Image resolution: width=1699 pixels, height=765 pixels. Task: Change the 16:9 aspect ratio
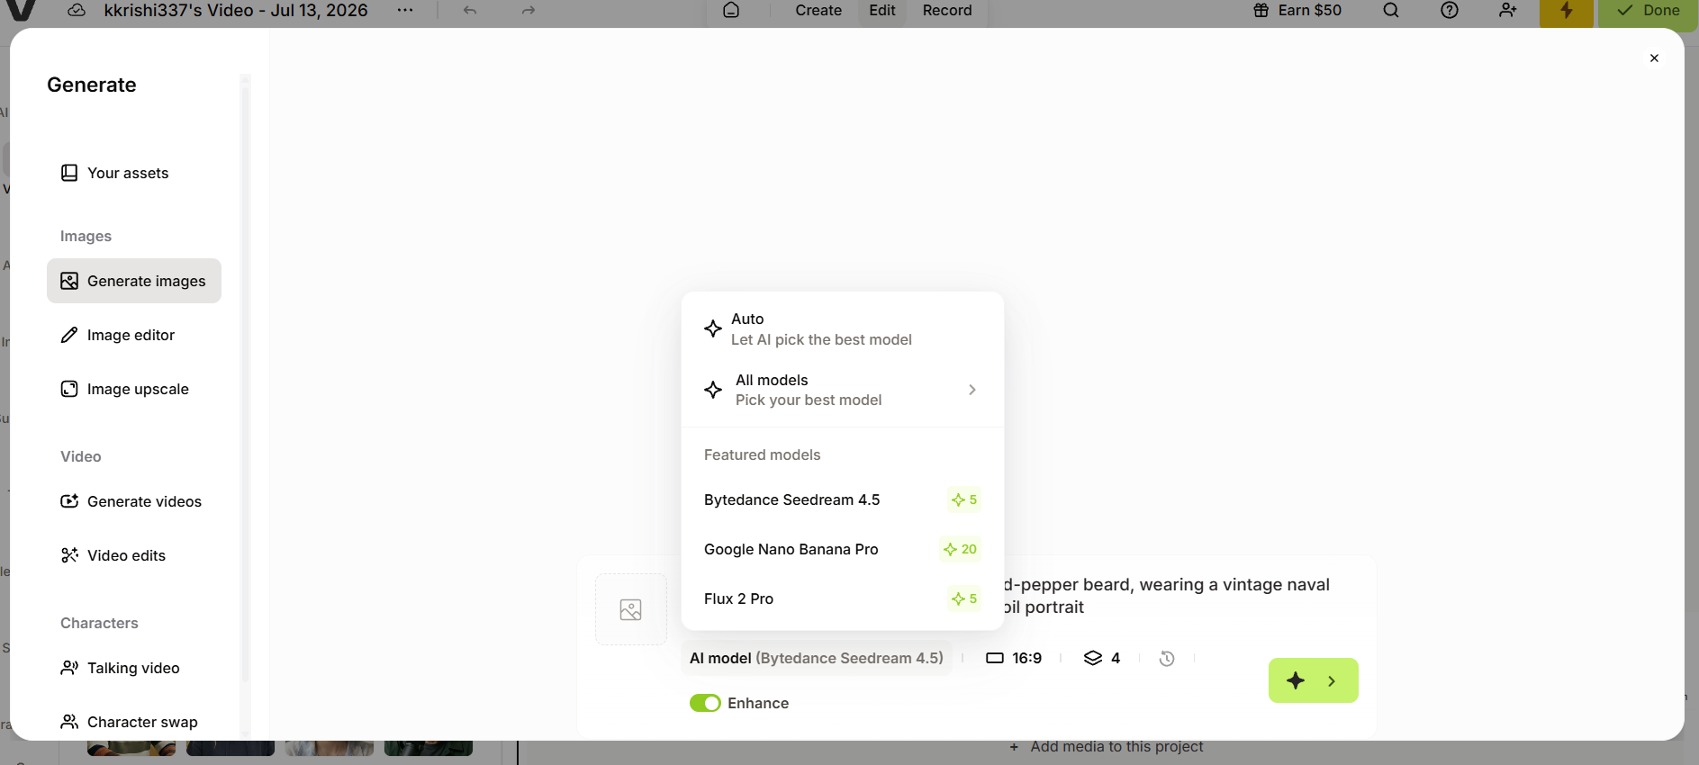(x=1014, y=658)
